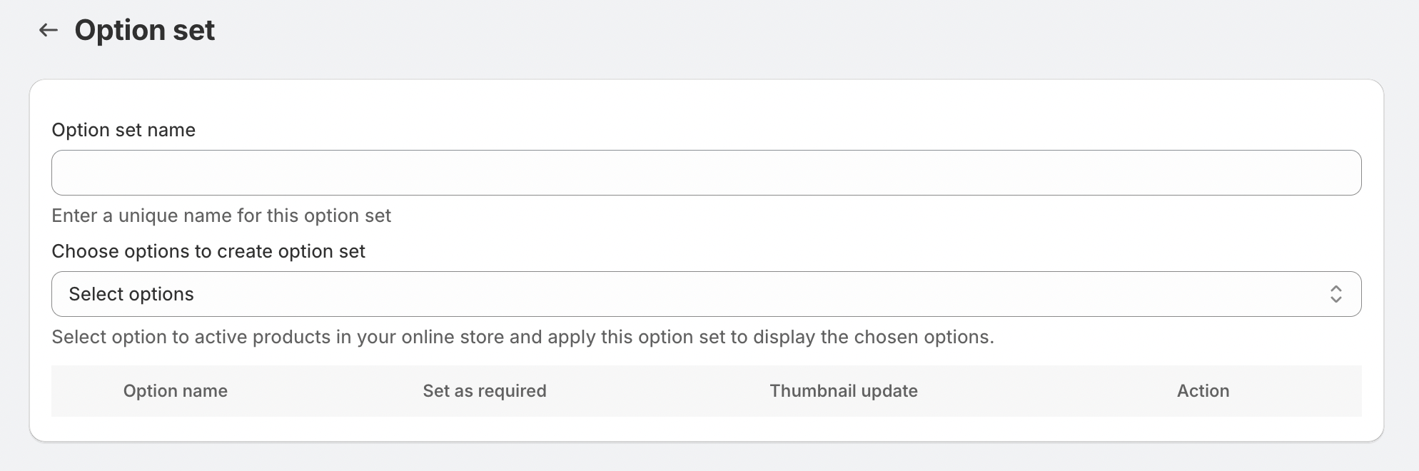The height and width of the screenshot is (471, 1419).
Task: Click the back arrow icon
Action: (x=48, y=30)
